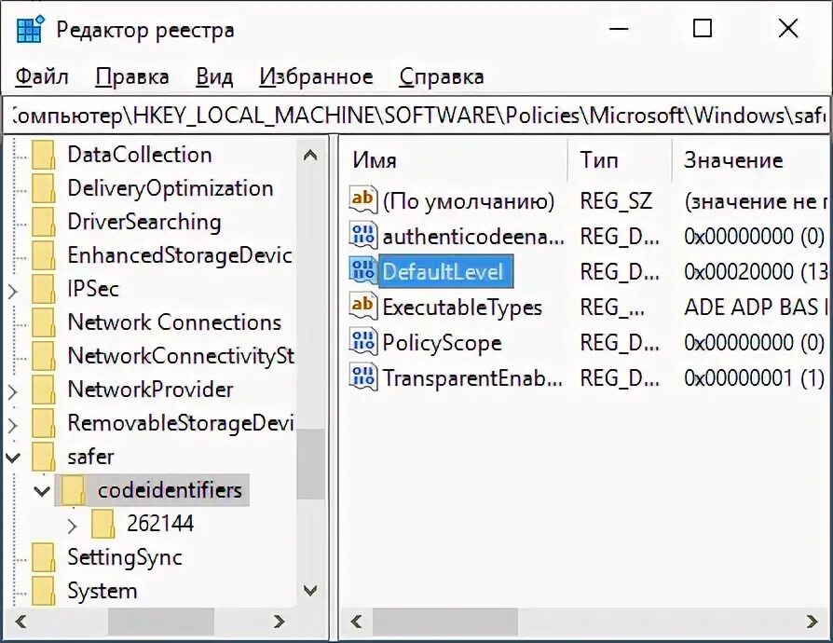Open the Избранное menu
Image resolution: width=833 pixels, height=643 pixels.
(x=316, y=76)
